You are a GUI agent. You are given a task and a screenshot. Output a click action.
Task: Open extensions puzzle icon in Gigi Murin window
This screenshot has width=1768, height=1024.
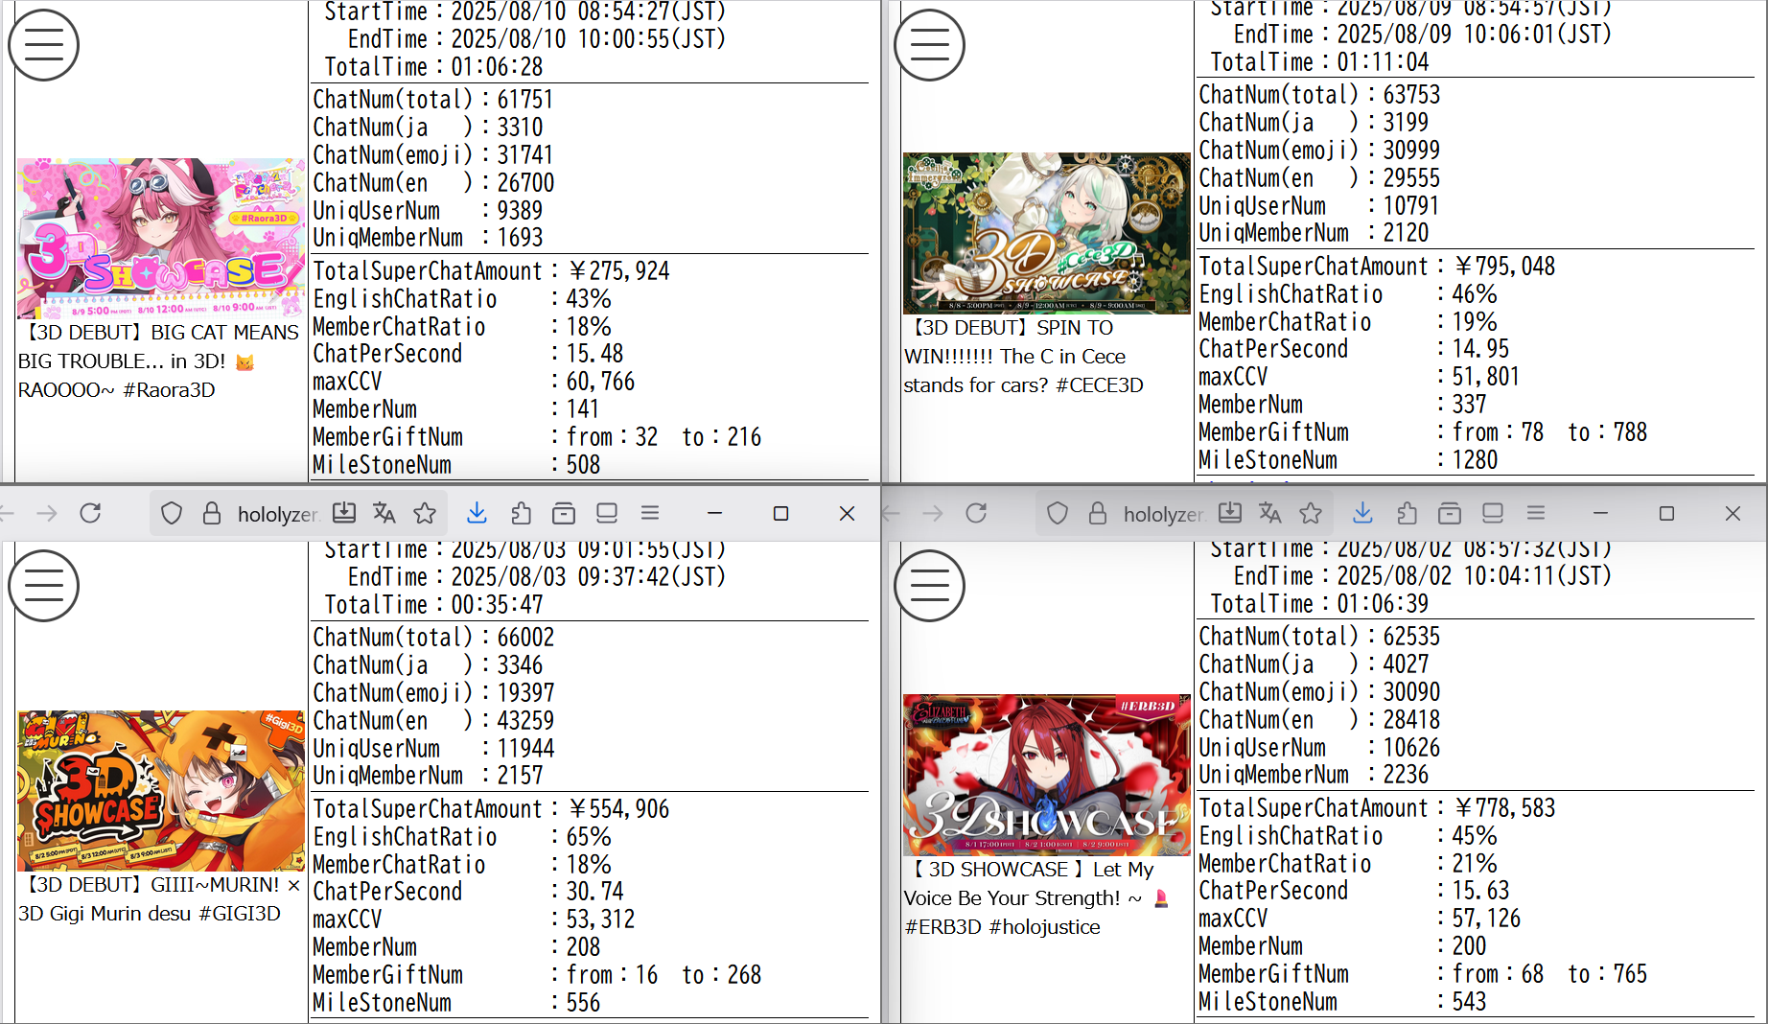pyautogui.click(x=521, y=514)
